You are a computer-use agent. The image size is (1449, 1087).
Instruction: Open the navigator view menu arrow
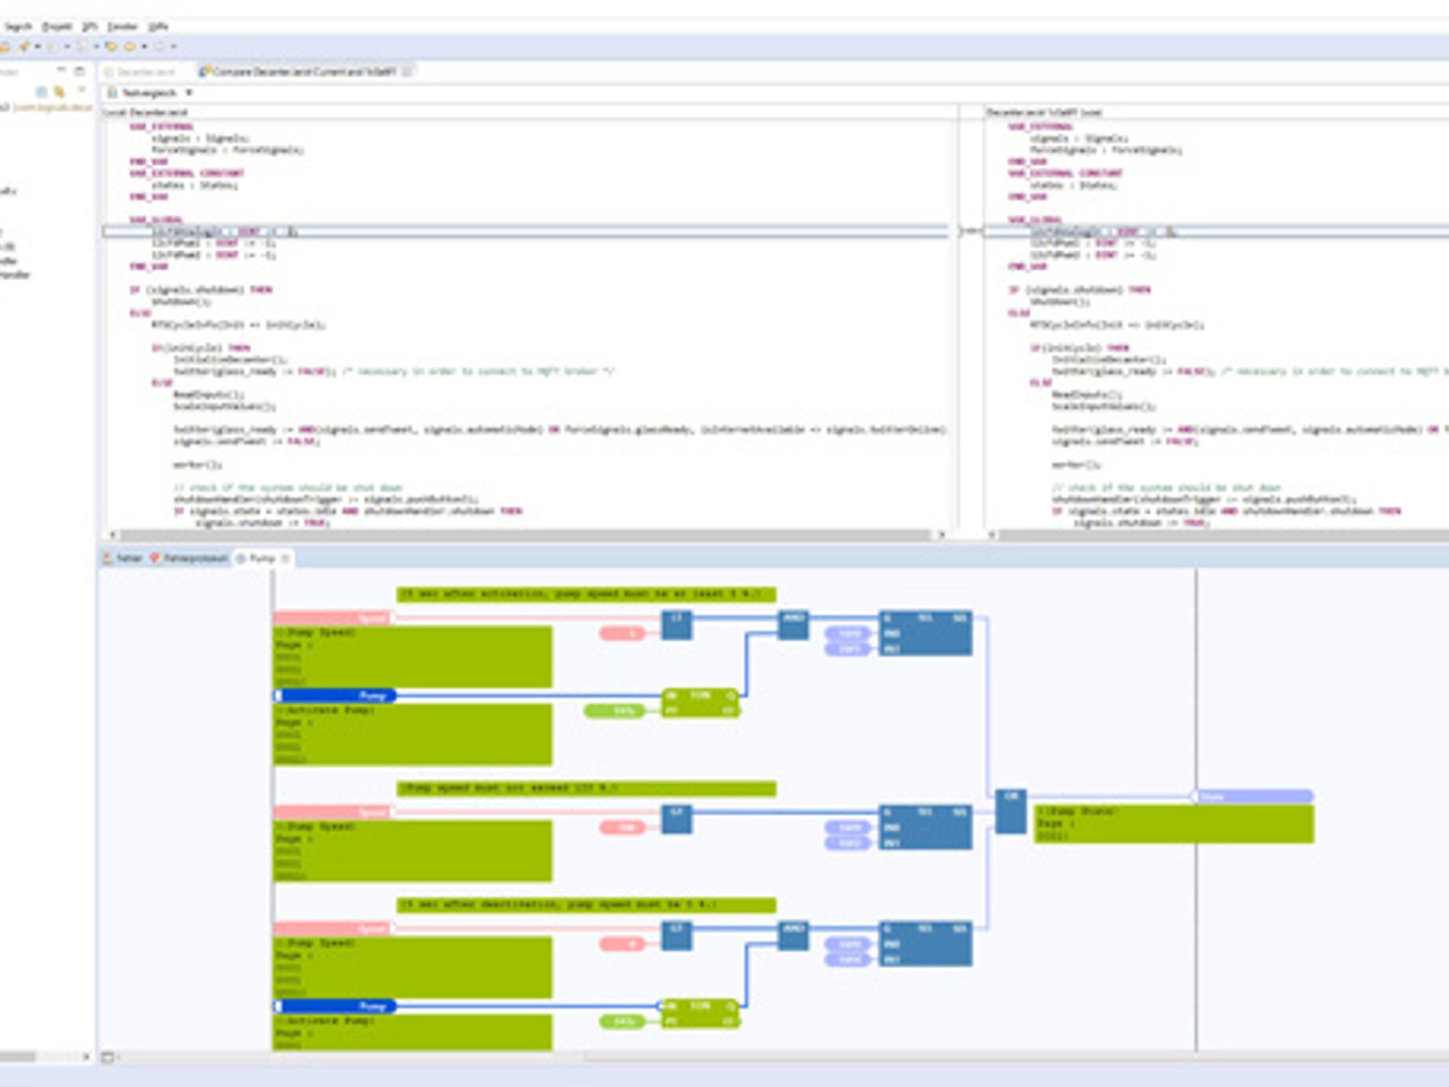pyautogui.click(x=81, y=90)
